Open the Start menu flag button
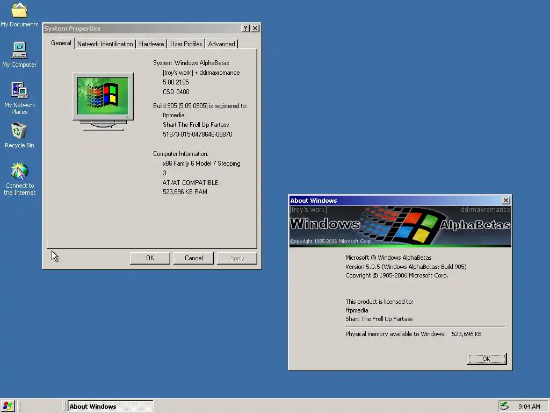 [8, 406]
